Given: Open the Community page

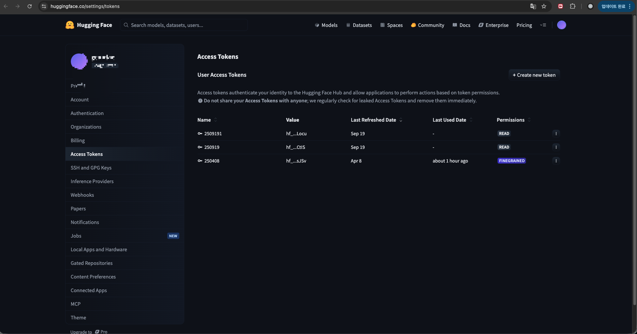Looking at the screenshot, I should (427, 25).
